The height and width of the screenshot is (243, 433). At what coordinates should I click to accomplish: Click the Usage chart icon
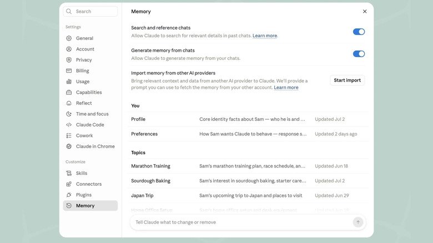[x=69, y=82]
